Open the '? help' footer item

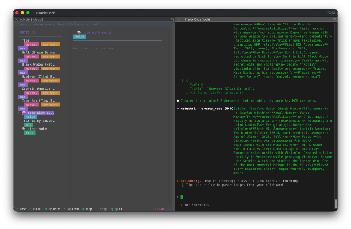click(102, 209)
